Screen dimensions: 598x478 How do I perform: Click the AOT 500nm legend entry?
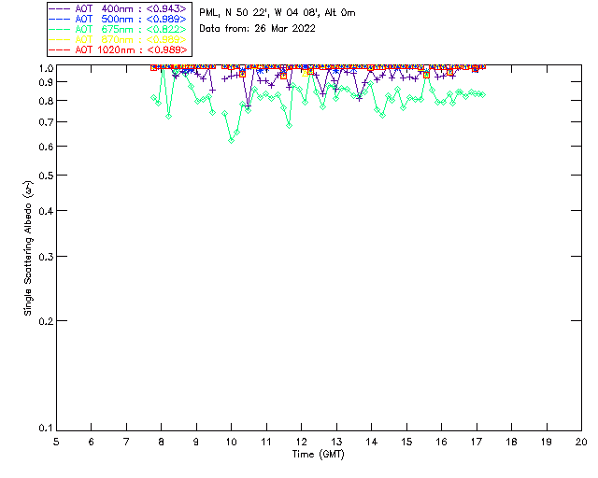coord(118,19)
